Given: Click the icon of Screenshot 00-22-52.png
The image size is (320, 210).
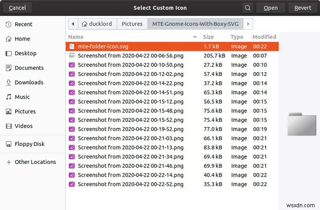Looking at the screenshot, I should tap(72, 184).
